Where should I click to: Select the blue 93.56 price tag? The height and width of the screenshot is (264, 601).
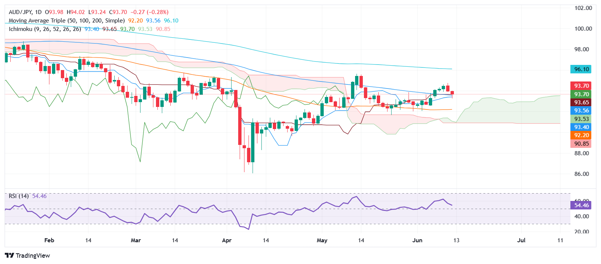(581, 111)
